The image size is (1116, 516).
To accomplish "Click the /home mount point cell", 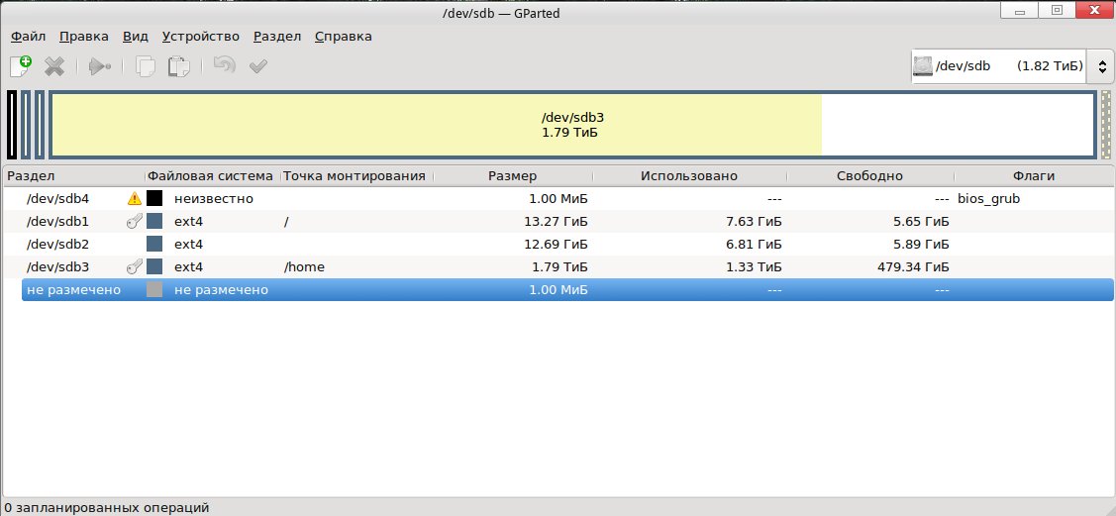I will (304, 266).
